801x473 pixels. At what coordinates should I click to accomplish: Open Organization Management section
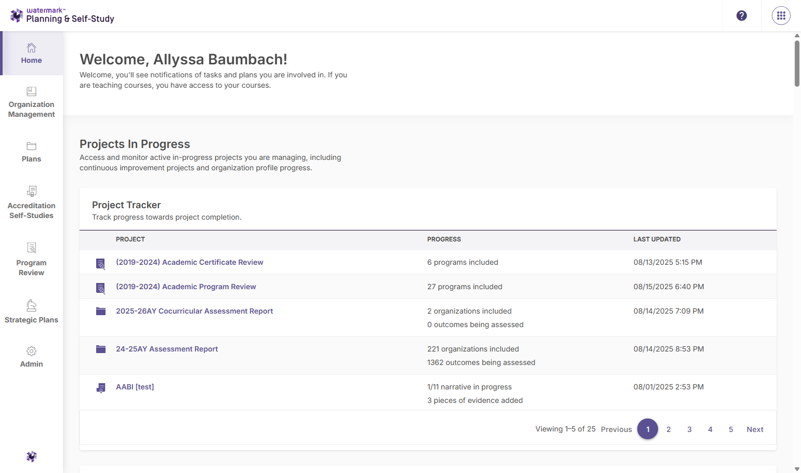tap(32, 110)
